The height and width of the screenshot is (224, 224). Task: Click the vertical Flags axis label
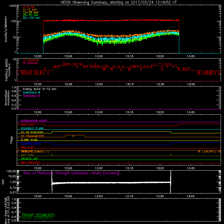pos(11,140)
